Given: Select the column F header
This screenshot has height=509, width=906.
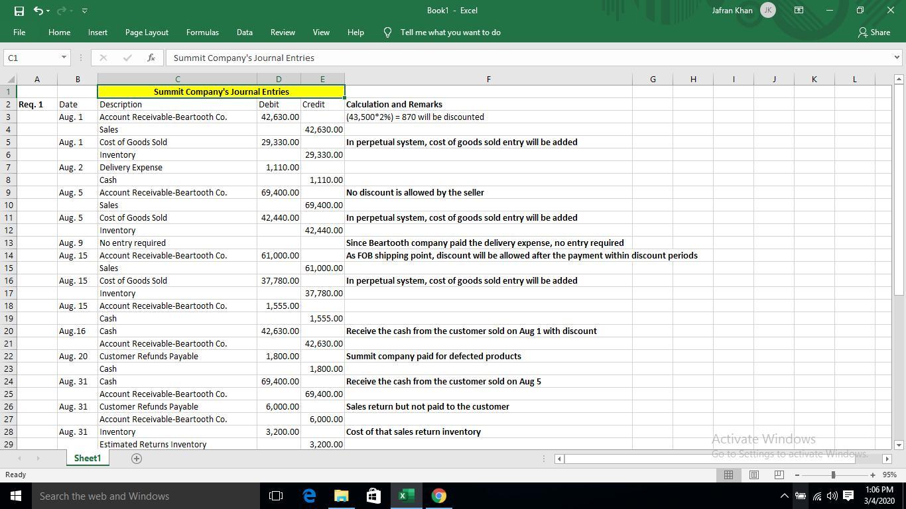Looking at the screenshot, I should coord(488,80).
